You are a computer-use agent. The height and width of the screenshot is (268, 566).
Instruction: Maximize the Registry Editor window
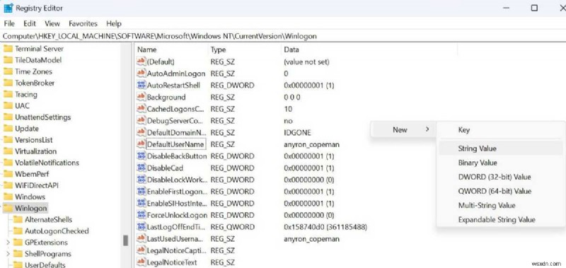point(534,8)
